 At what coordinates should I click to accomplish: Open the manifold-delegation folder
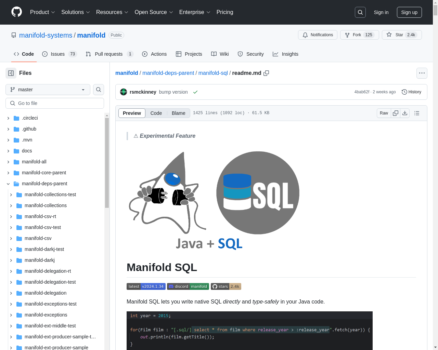46,293
